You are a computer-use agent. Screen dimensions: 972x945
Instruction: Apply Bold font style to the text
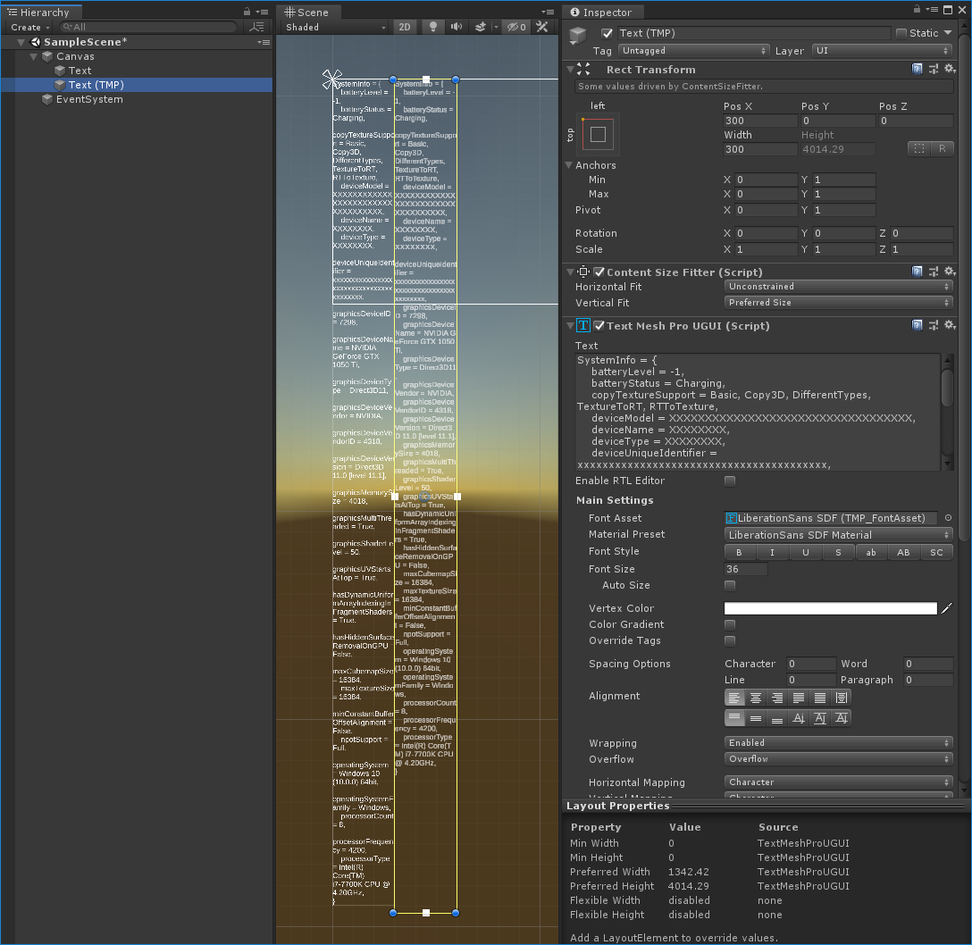pyautogui.click(x=738, y=552)
